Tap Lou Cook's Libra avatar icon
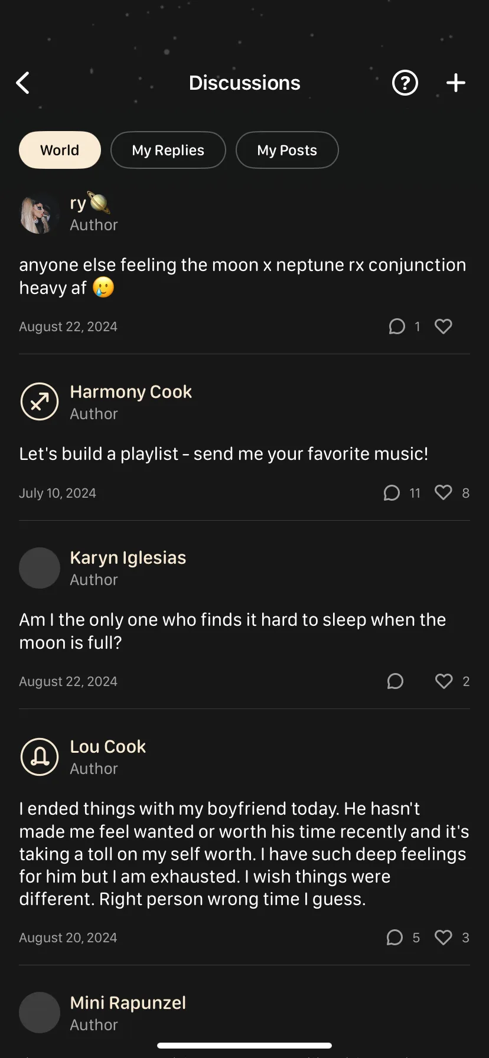Screen dimensions: 489x1058 [x=40, y=757]
